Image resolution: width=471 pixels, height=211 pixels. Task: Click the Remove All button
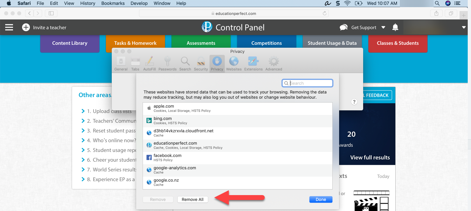pos(193,200)
